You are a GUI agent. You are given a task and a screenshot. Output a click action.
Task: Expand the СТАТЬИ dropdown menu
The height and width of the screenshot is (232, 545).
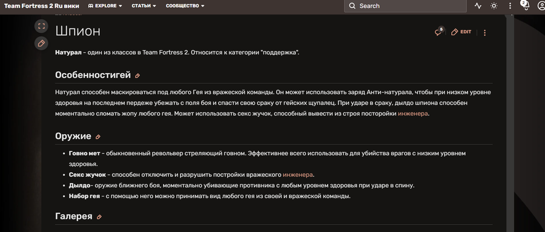(144, 6)
